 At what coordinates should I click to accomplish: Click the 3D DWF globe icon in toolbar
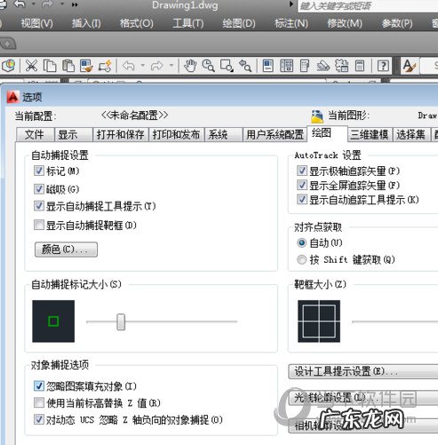[9, 66]
